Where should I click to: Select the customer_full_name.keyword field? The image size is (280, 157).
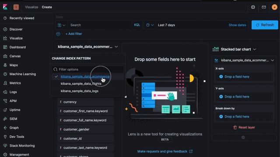86,120
